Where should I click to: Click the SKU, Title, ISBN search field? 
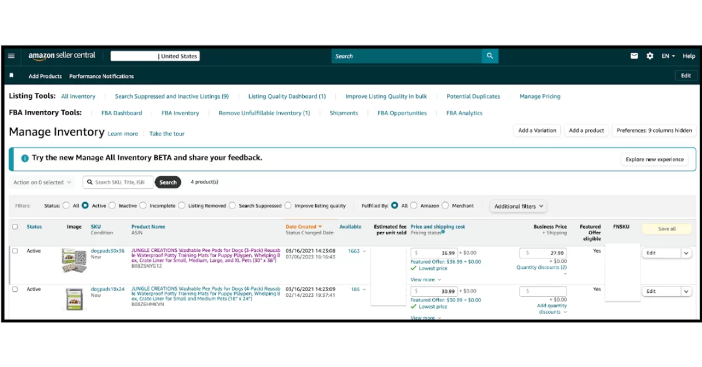point(119,182)
